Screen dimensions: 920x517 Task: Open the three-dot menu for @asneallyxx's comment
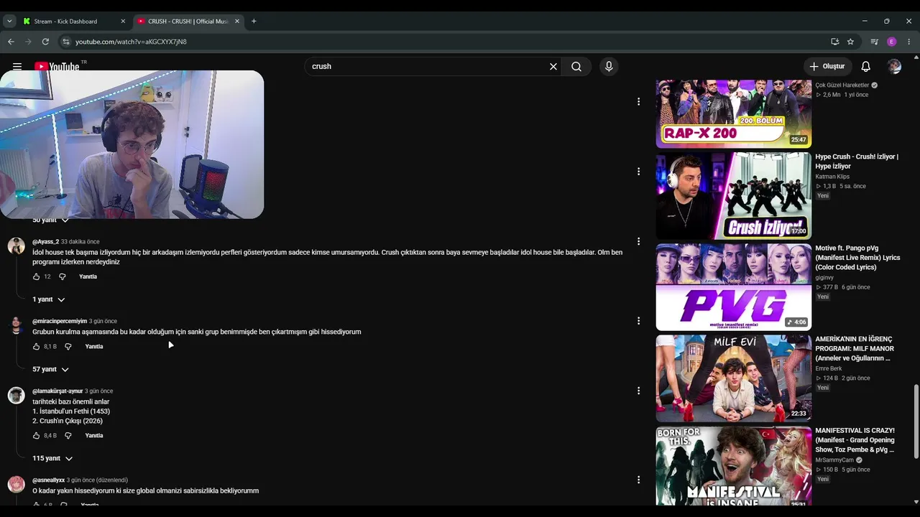[x=638, y=480]
